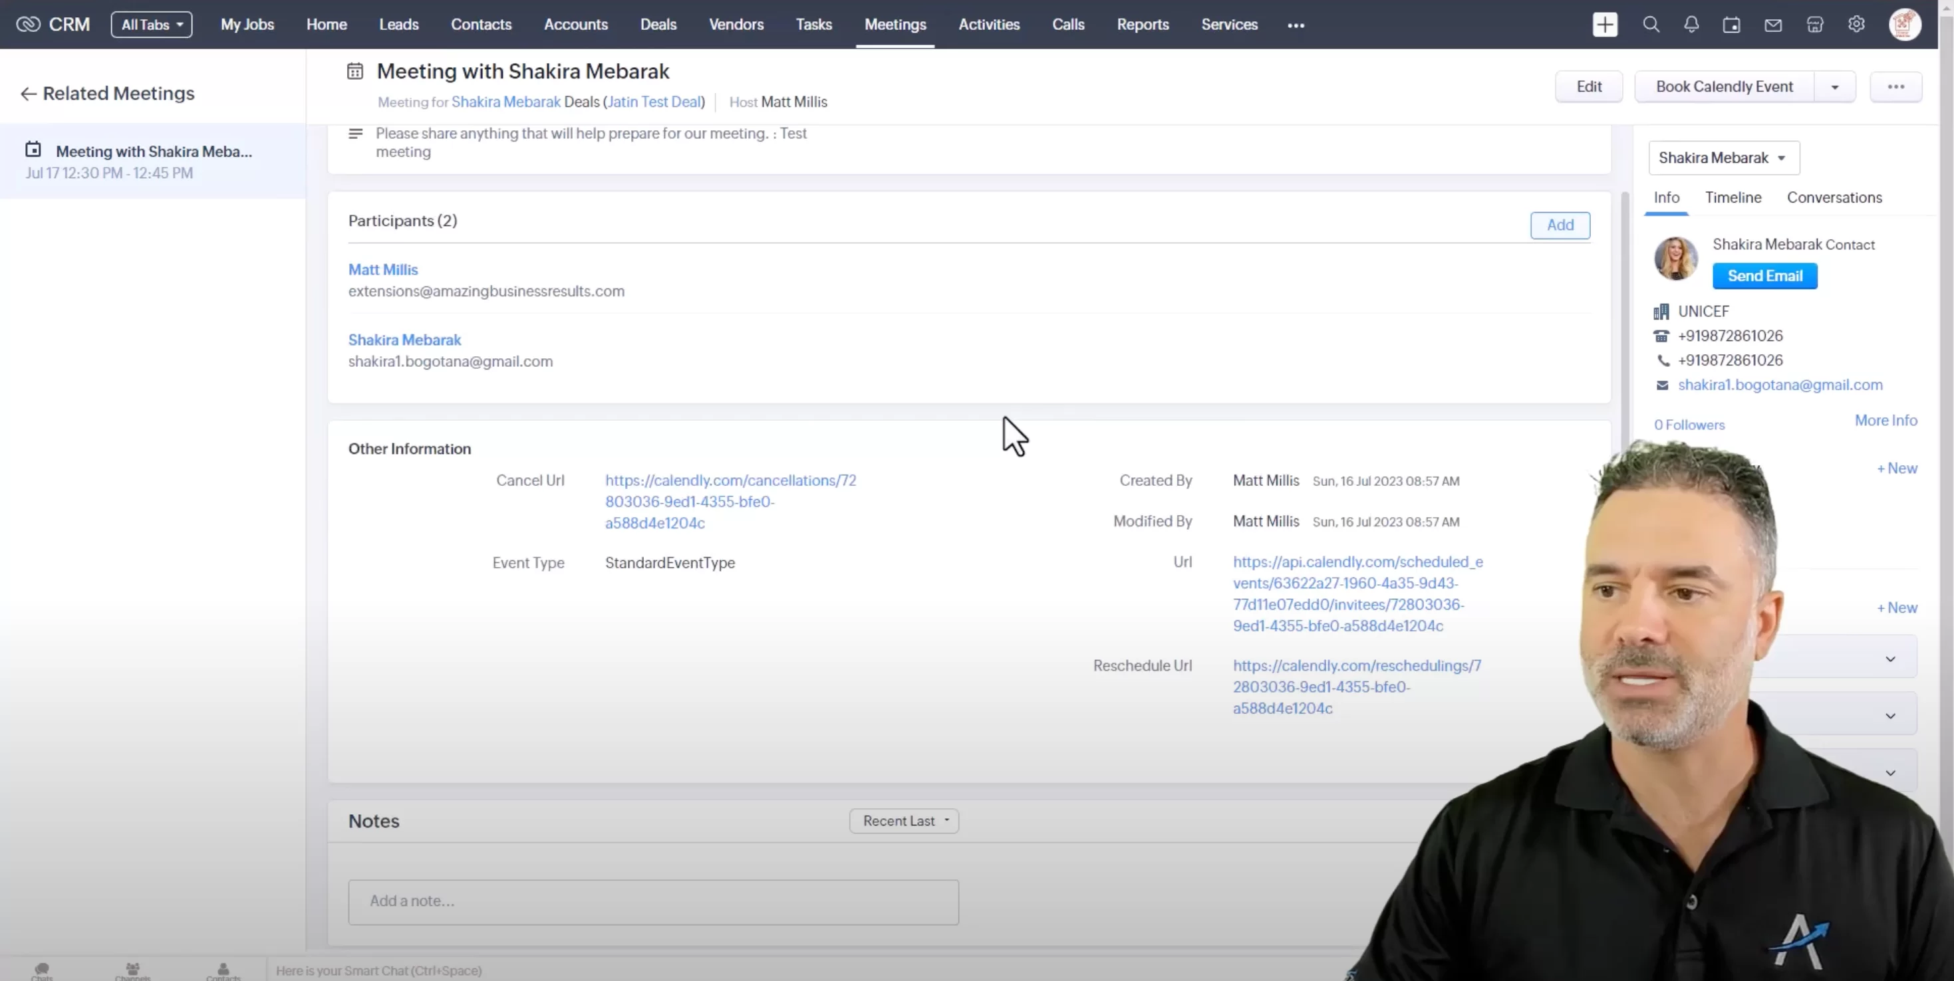Open the user profile avatar
1954x981 pixels.
point(1904,25)
